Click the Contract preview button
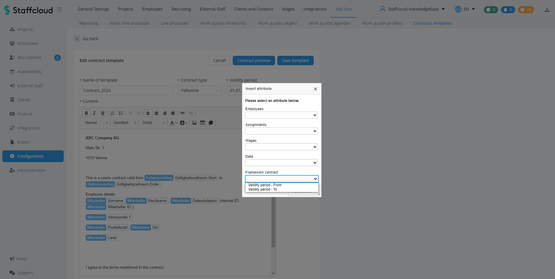555x279 pixels. click(x=254, y=60)
